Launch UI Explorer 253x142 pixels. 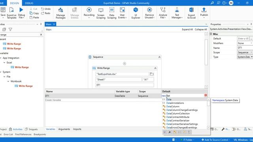tap(136, 13)
